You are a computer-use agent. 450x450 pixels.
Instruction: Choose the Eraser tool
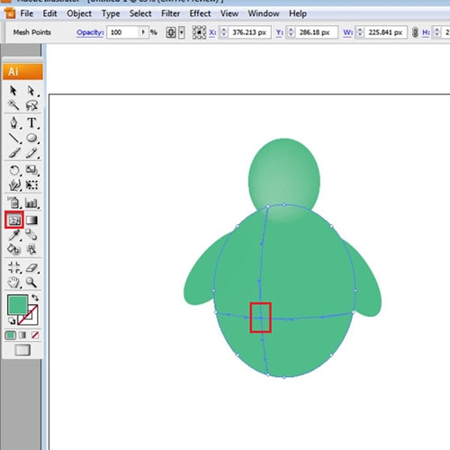tap(31, 267)
